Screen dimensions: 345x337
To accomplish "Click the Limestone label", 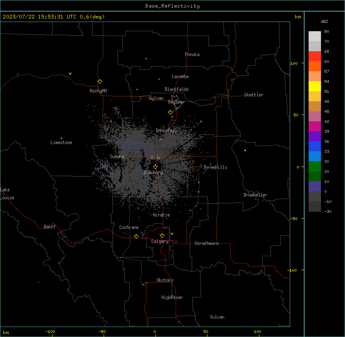I will (61, 142).
